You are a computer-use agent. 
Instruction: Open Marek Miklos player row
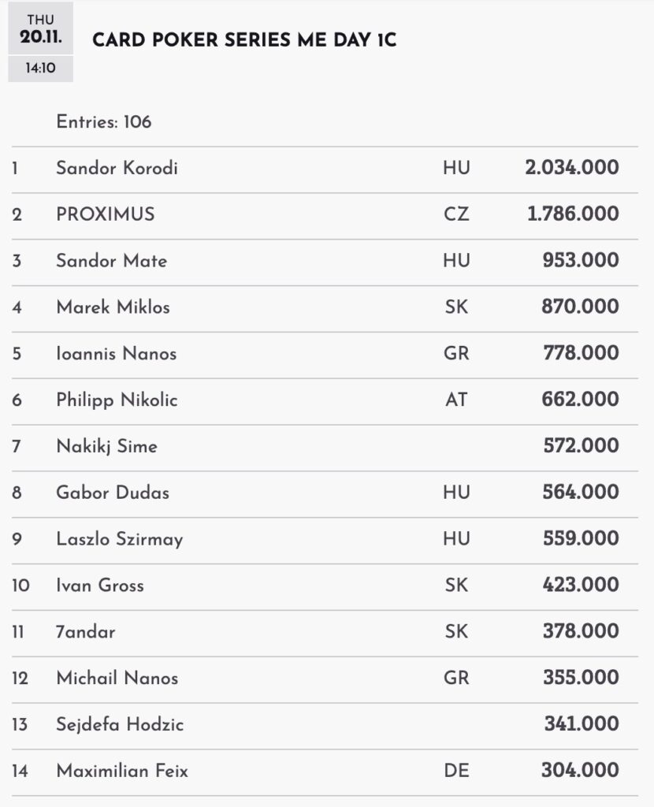click(x=113, y=307)
